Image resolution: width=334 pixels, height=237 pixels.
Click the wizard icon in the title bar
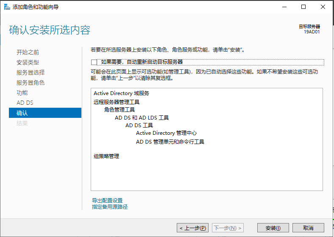7,7
